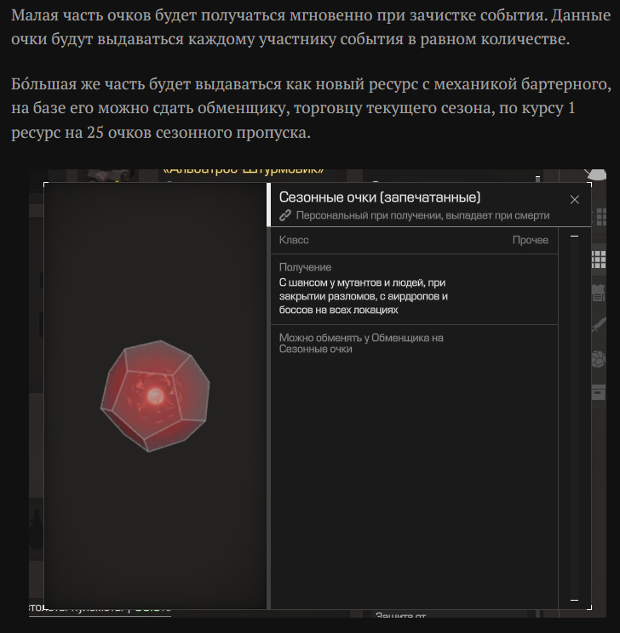The width and height of the screenshot is (620, 633).
Task: Click the Защита от label at bottom
Action: (x=400, y=615)
